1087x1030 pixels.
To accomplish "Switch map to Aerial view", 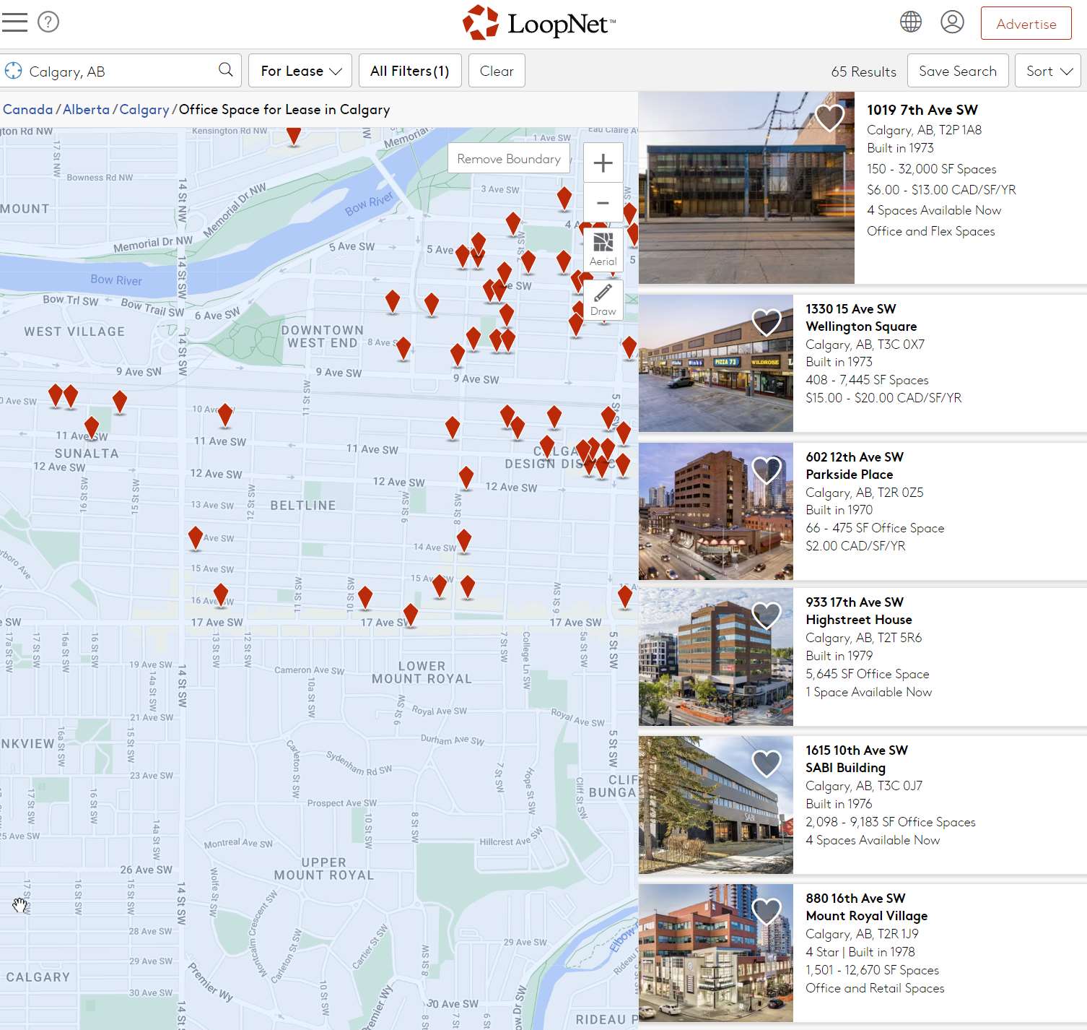I will 603,249.
